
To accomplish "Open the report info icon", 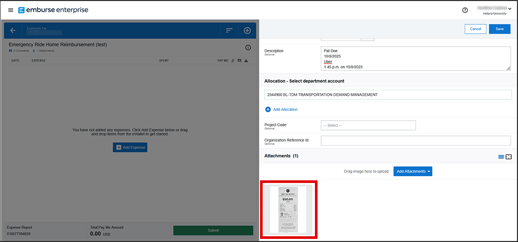I will point(248,48).
